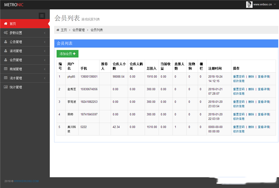Click the METRONIC logo
Screen dimensions: 279x188
click(x=14, y=5)
